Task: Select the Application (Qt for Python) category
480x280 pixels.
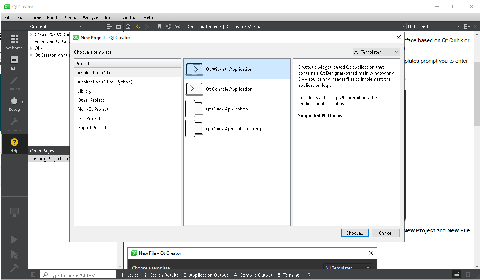Action: pos(127,82)
